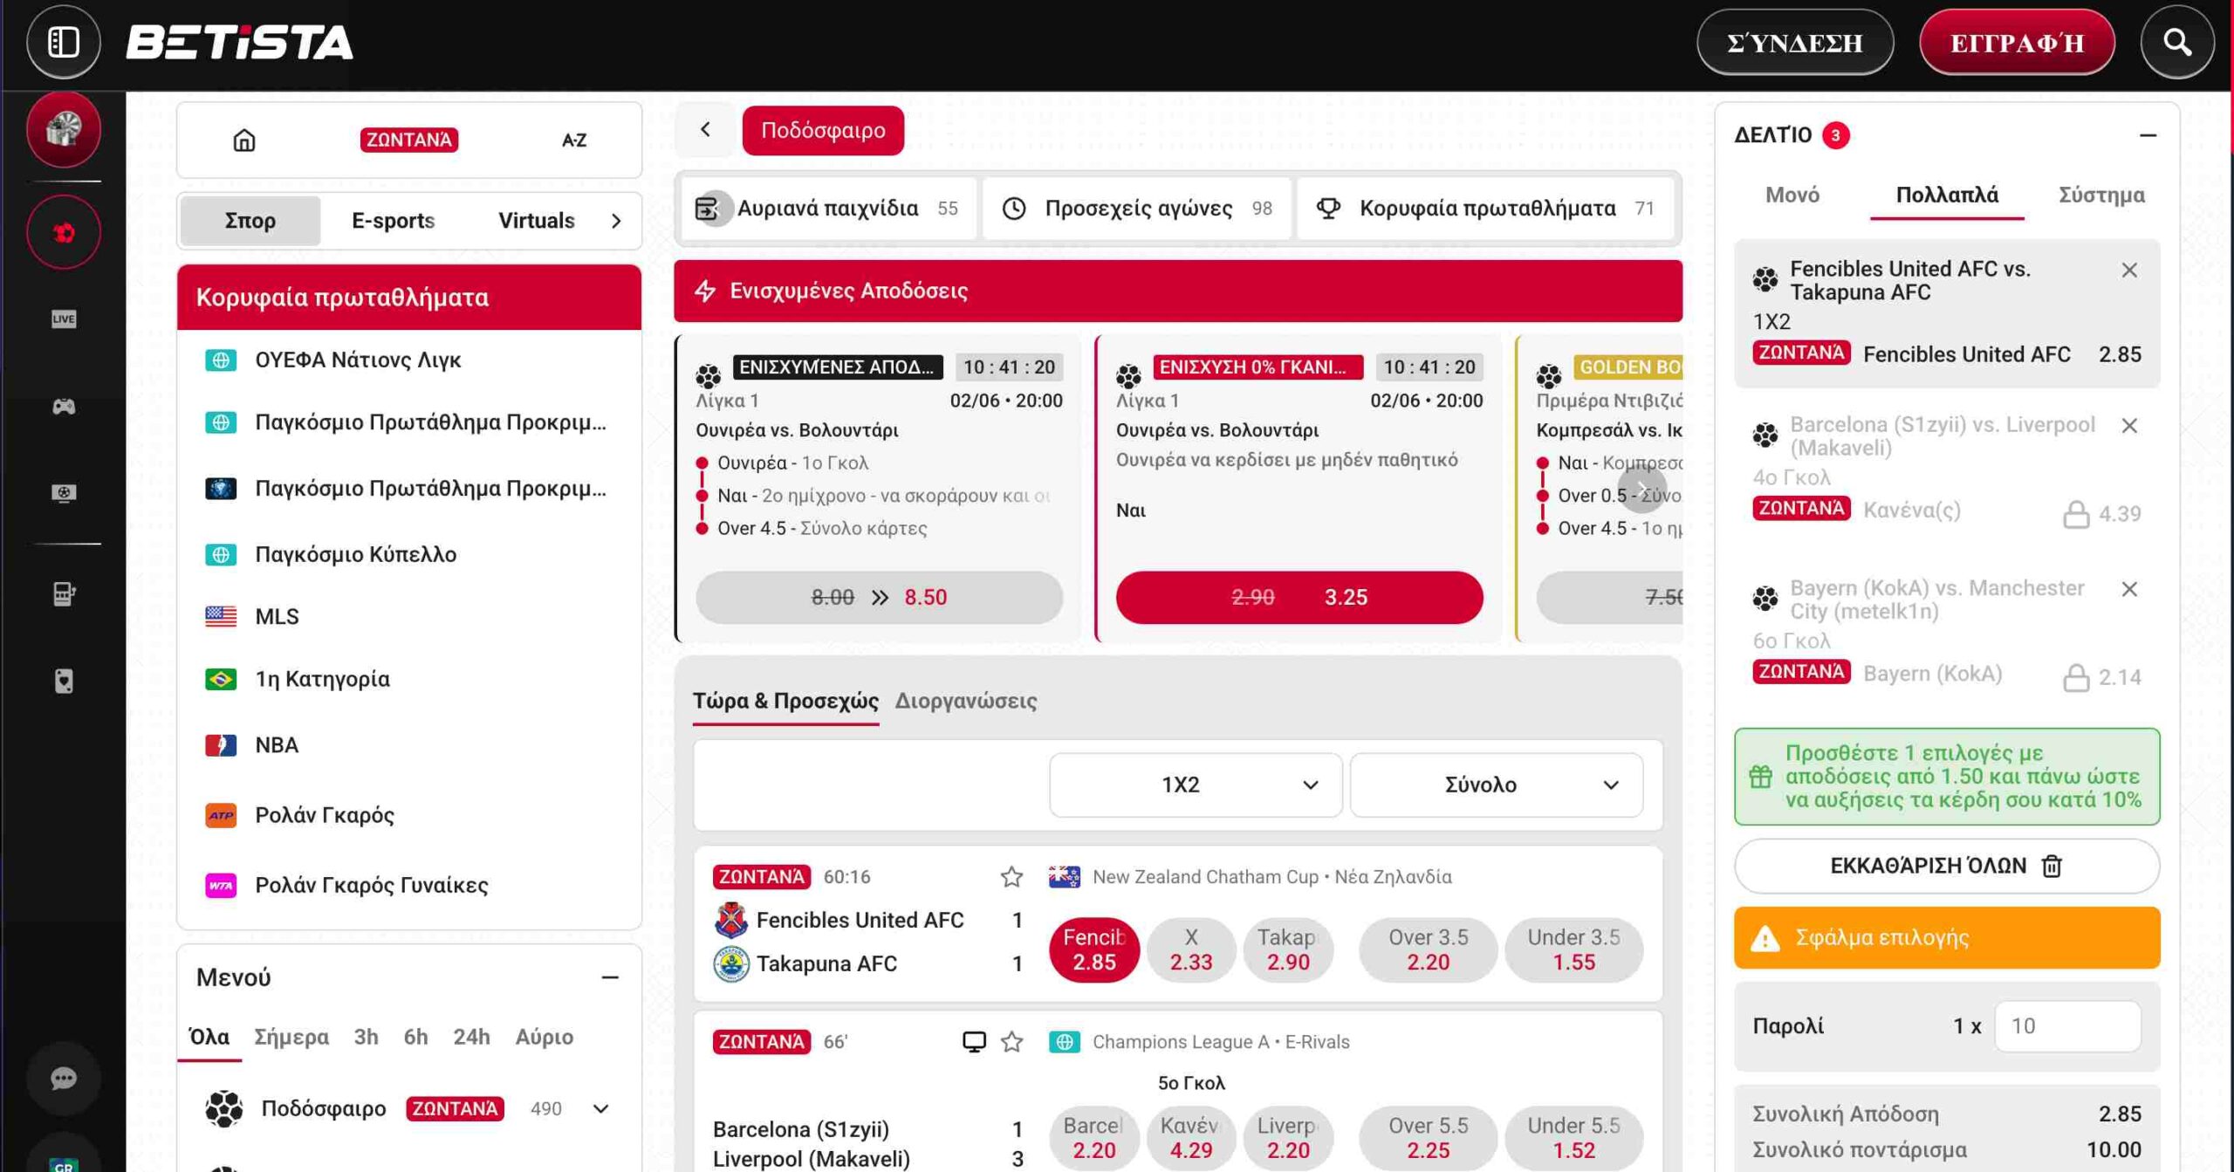Switch to Σπορ tab
The width and height of the screenshot is (2234, 1172).
(x=250, y=221)
